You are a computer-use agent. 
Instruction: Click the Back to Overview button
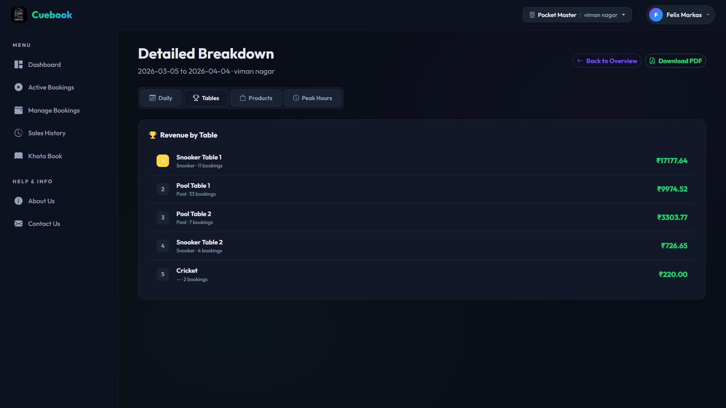pyautogui.click(x=607, y=61)
